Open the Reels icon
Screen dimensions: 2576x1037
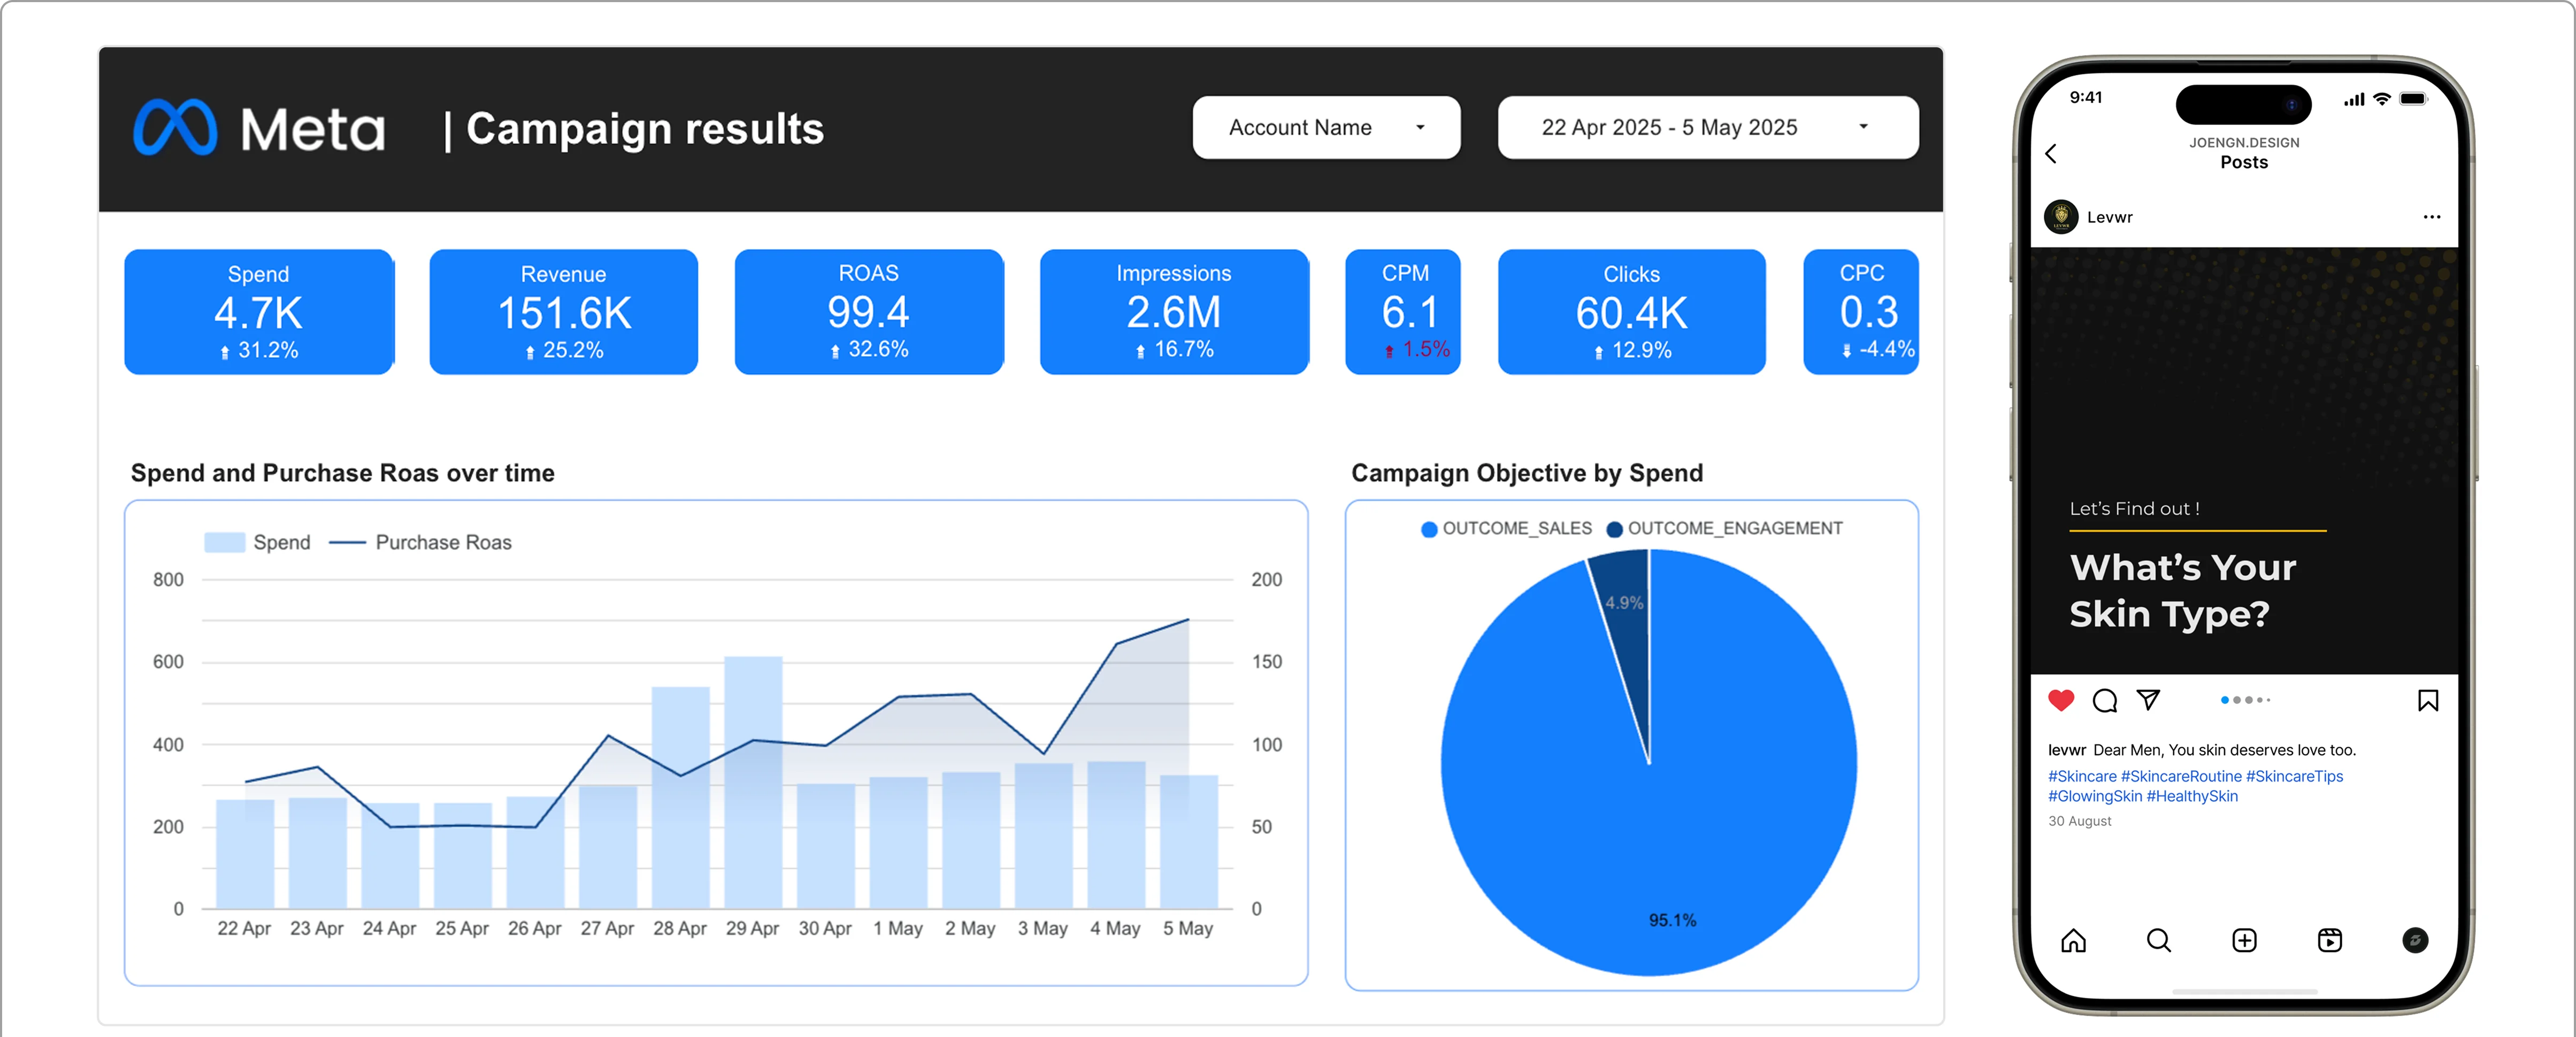tap(2329, 940)
